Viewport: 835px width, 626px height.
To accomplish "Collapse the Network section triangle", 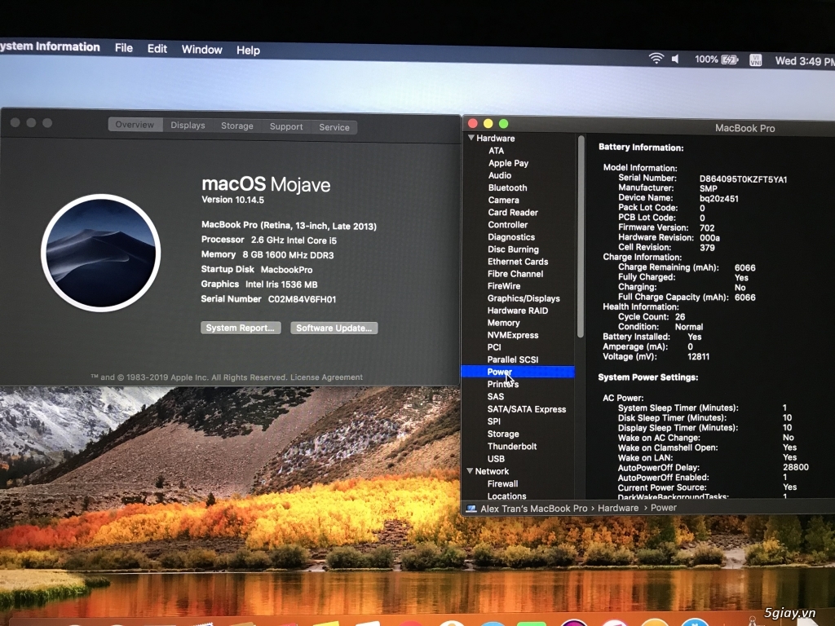I will pyautogui.click(x=470, y=471).
